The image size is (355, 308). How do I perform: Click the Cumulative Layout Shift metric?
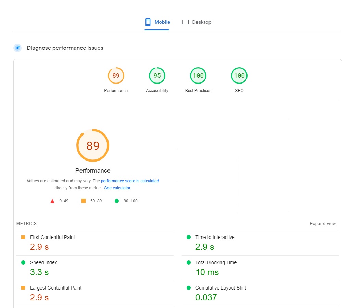(x=261, y=294)
